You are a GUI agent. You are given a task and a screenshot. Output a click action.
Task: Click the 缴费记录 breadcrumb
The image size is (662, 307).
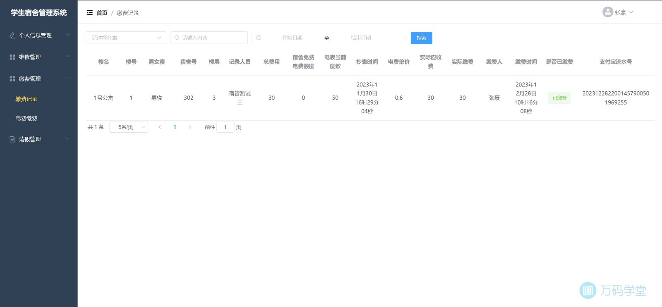(x=128, y=13)
